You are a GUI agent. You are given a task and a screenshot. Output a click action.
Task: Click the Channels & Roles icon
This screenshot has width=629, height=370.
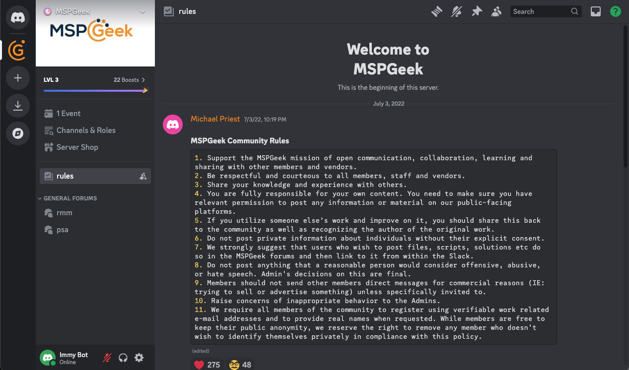coord(49,130)
